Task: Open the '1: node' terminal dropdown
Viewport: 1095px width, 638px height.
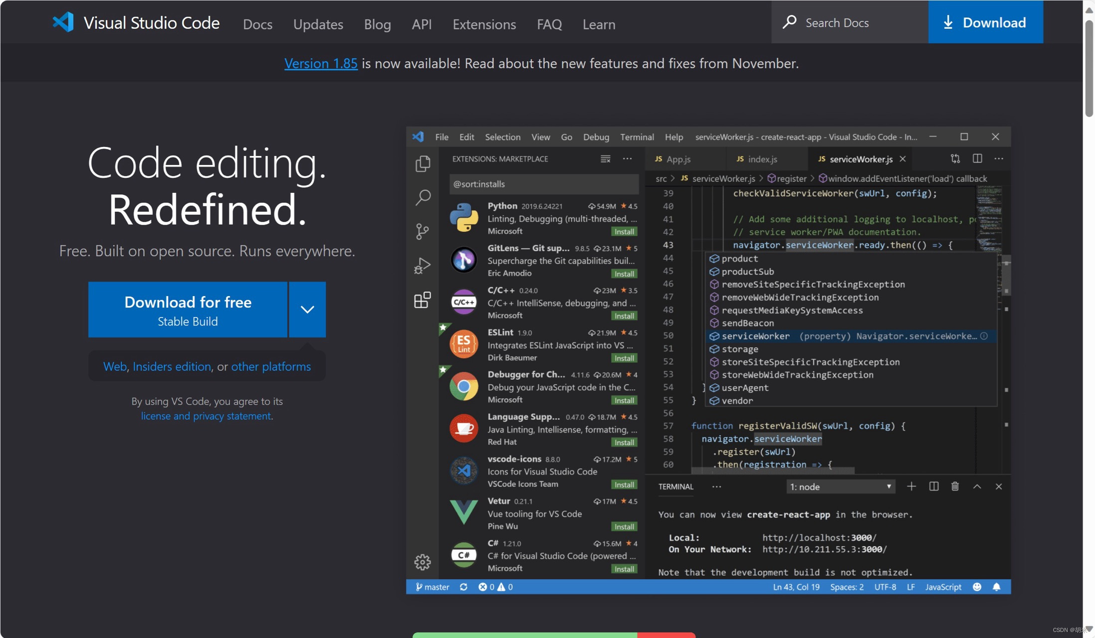Action: point(841,486)
